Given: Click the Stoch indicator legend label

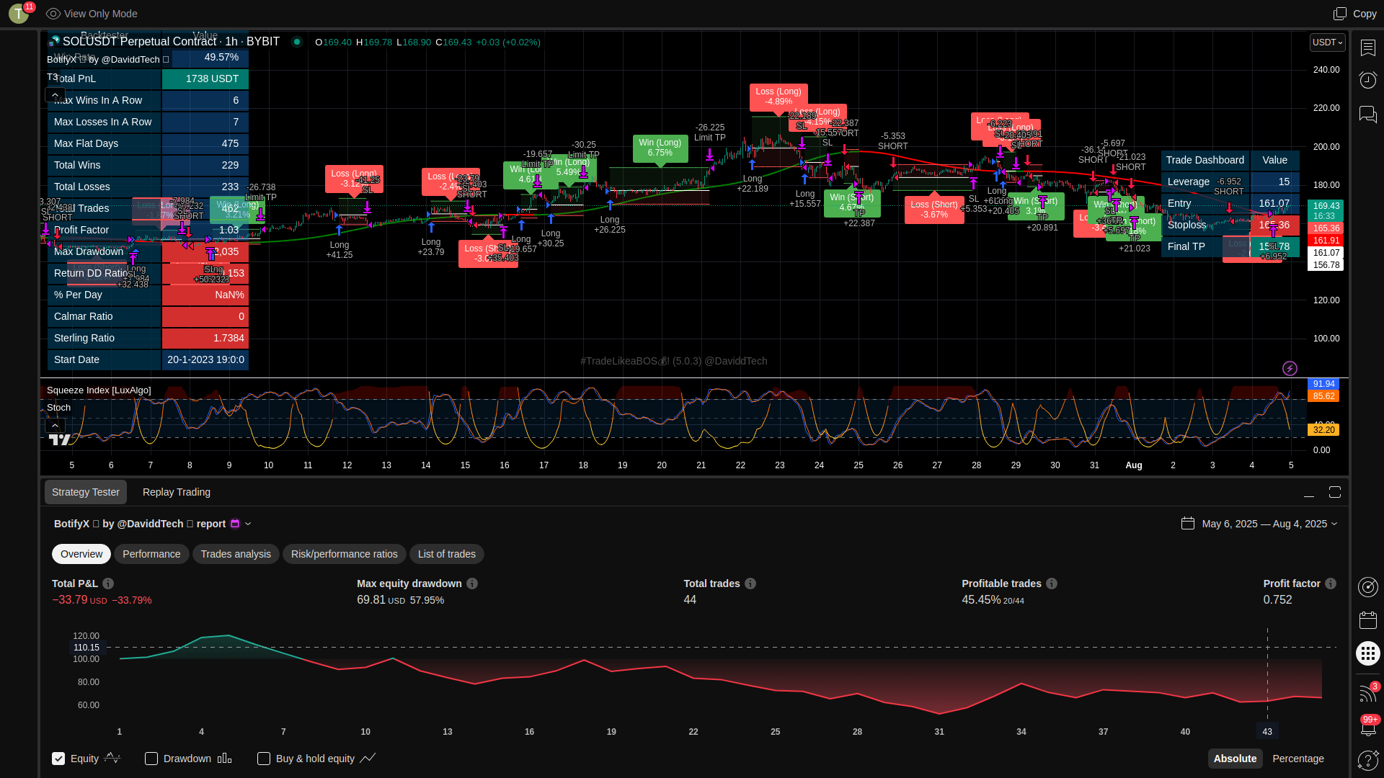Looking at the screenshot, I should (x=58, y=408).
